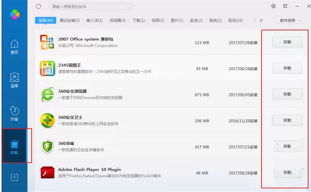The image size is (311, 192).
Task: Open the feedback menu icon in title bar
Action: [x=285, y=6]
